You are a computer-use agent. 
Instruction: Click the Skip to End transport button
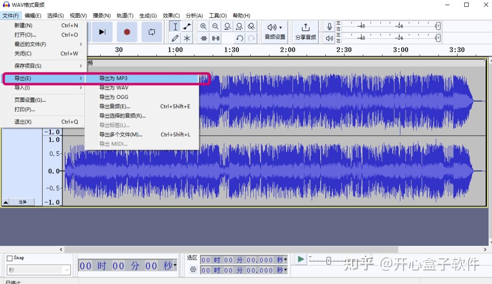(x=102, y=32)
